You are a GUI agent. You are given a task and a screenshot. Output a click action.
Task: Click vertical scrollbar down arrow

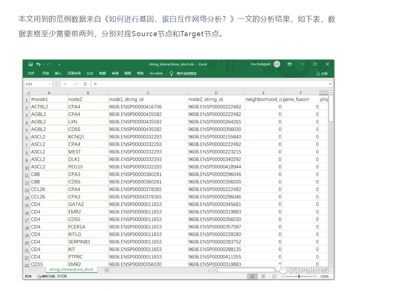coord(331,265)
